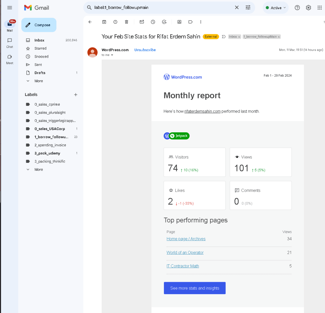Click the search magnifier icon
This screenshot has height=313, width=325.
pos(89,8)
